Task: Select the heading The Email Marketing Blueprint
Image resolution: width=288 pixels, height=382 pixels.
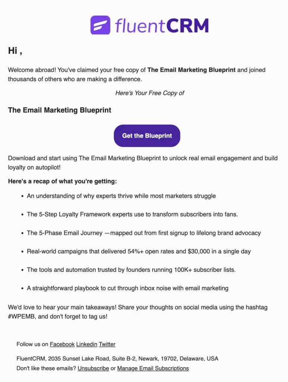Action: pyautogui.click(x=59, y=110)
